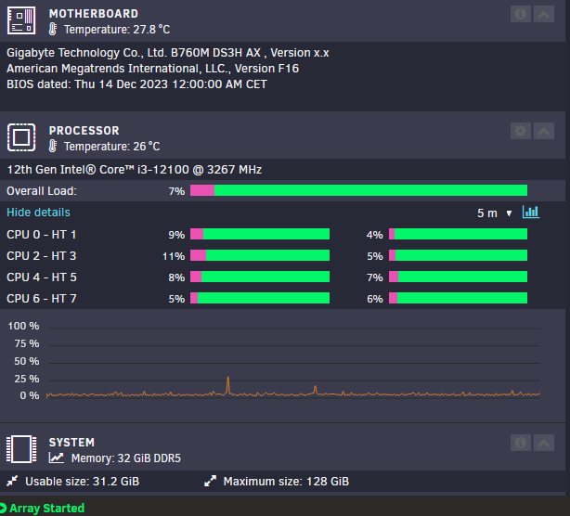Click the processor thermometer icon
Viewport: 570px width, 516px height.
click(53, 146)
